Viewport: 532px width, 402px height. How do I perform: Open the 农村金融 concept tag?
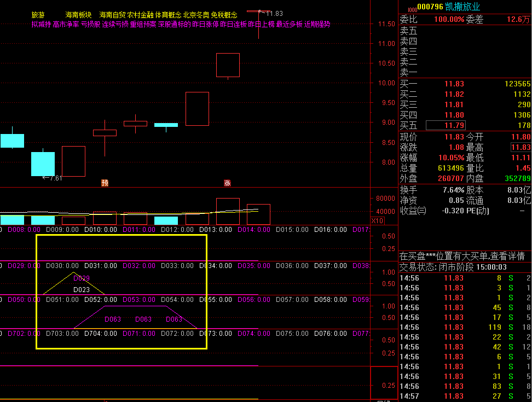141,15
